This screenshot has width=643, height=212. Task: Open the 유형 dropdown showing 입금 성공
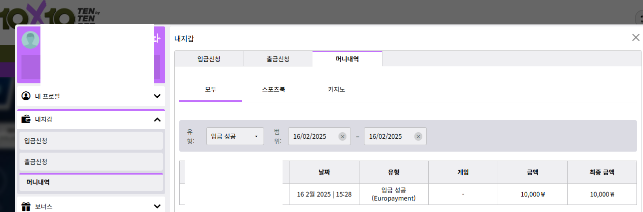235,136
